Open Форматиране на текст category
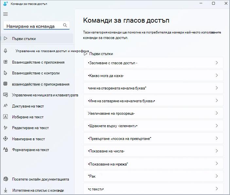The height and width of the screenshot is (195, 230). point(30,150)
